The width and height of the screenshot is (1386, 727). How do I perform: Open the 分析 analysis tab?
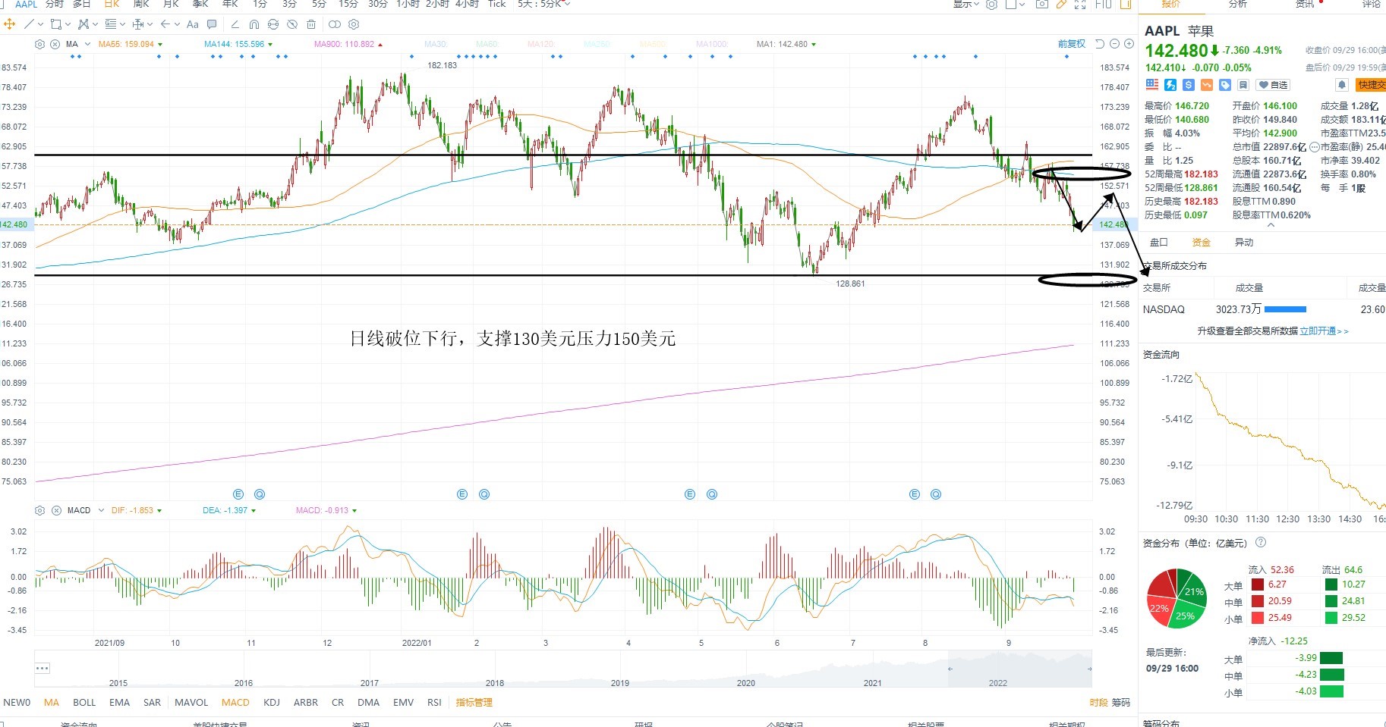[1238, 4]
